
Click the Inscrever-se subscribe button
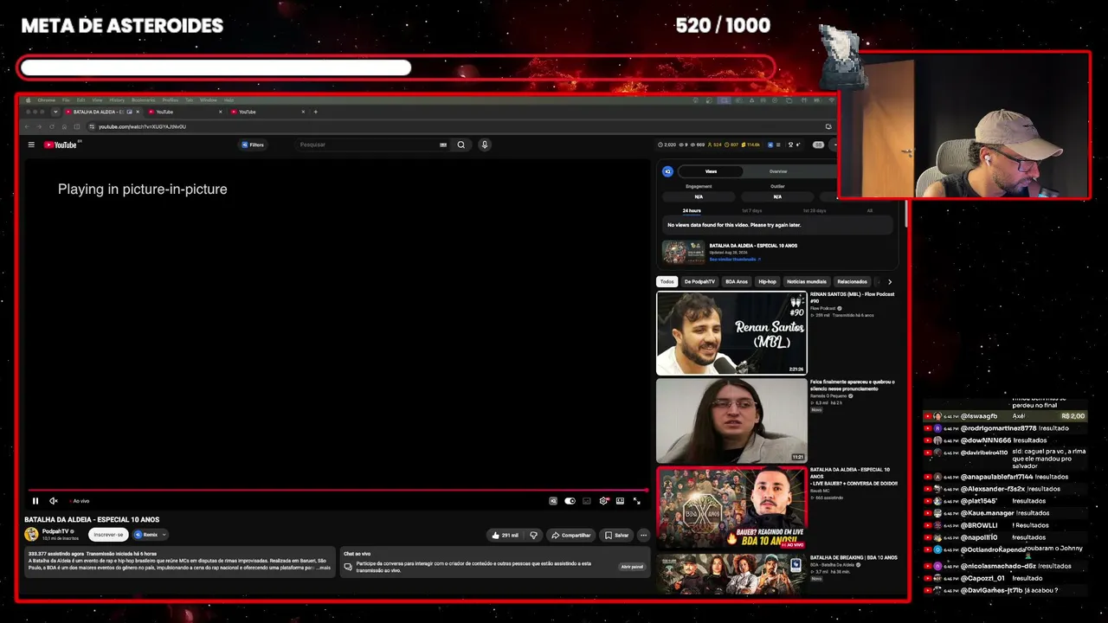tap(108, 535)
